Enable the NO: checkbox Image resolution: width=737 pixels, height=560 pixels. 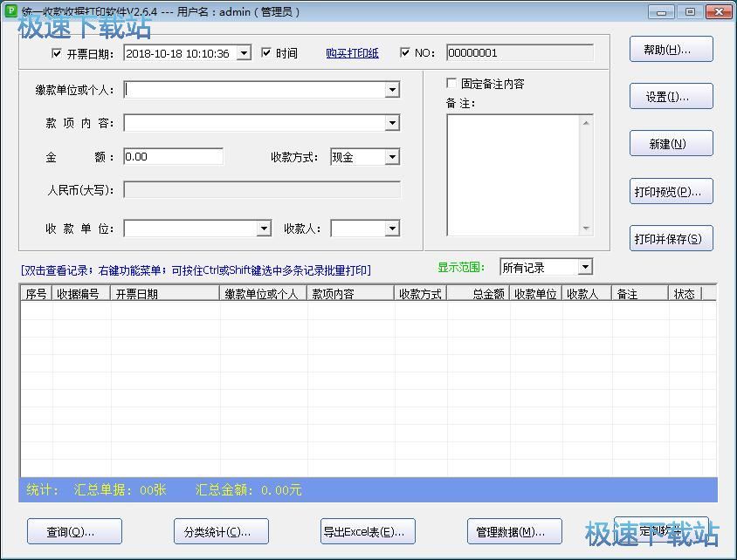tap(405, 53)
